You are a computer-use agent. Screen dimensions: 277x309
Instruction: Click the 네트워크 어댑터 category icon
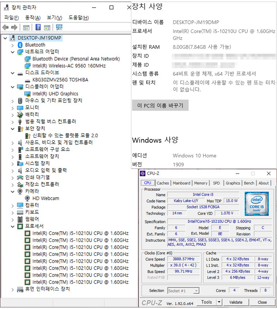pos(20,52)
